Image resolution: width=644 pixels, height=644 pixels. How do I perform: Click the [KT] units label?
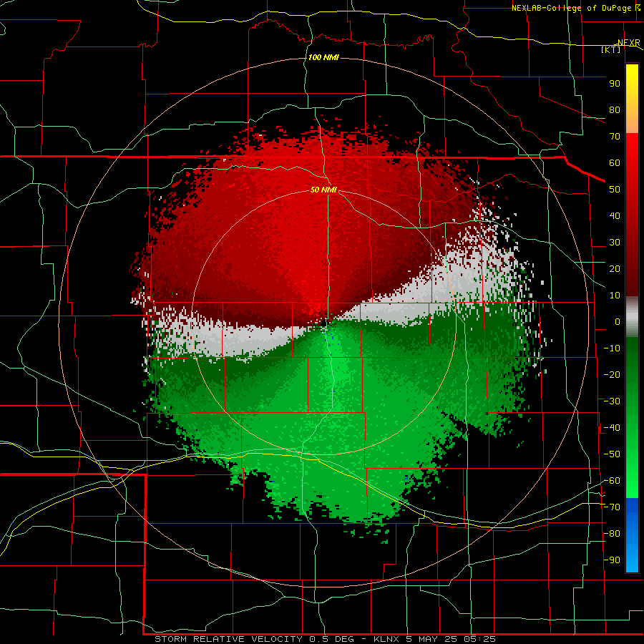611,49
